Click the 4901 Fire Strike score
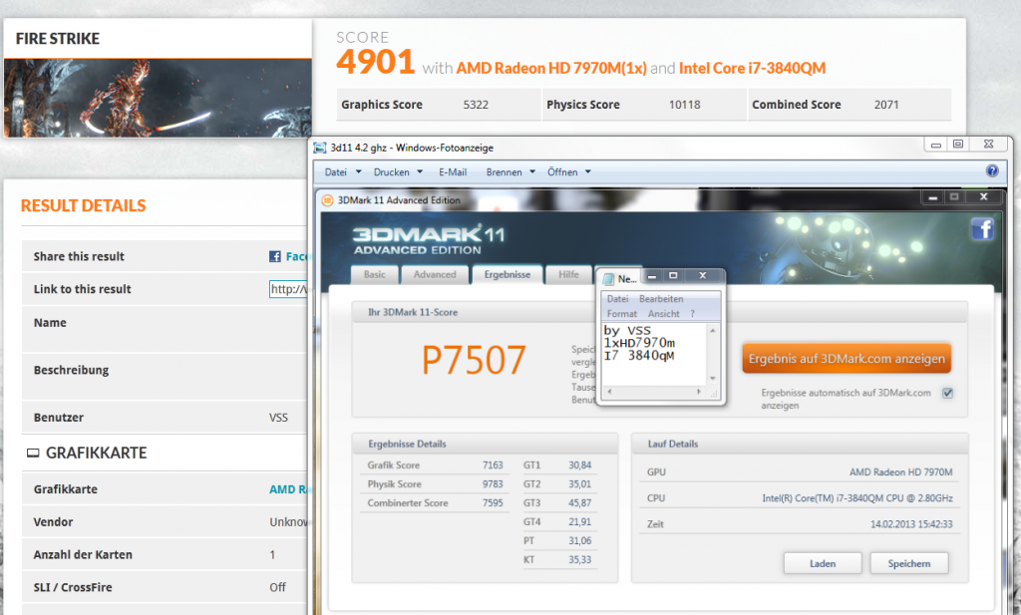The height and width of the screenshot is (615, 1021). point(376,63)
